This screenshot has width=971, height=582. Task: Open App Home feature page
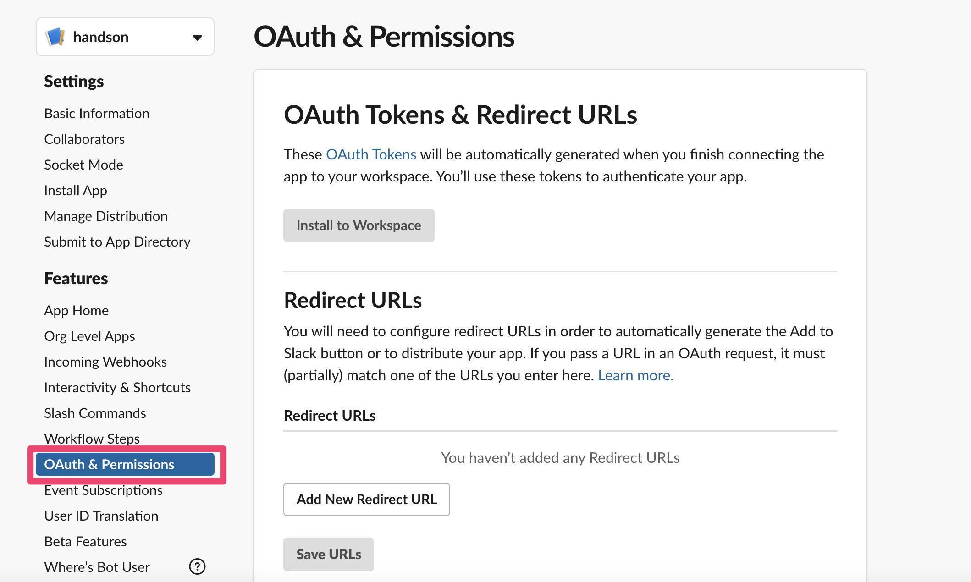77,310
